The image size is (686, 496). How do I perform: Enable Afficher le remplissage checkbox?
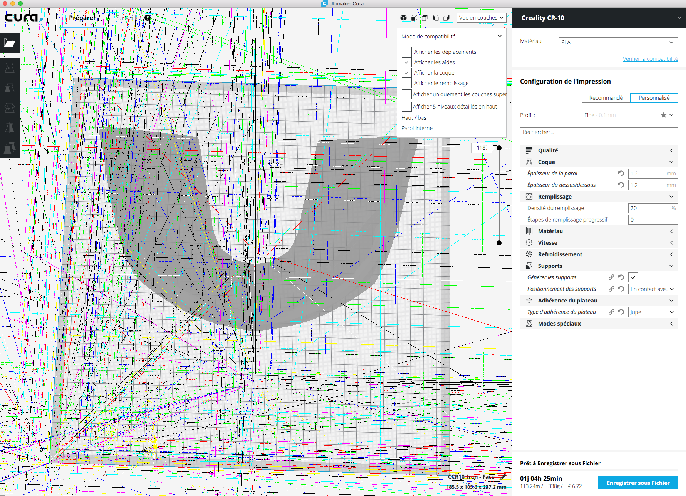(x=407, y=83)
